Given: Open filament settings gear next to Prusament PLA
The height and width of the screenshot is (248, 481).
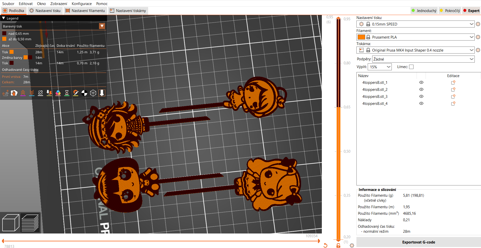Looking at the screenshot, I should pyautogui.click(x=478, y=37).
